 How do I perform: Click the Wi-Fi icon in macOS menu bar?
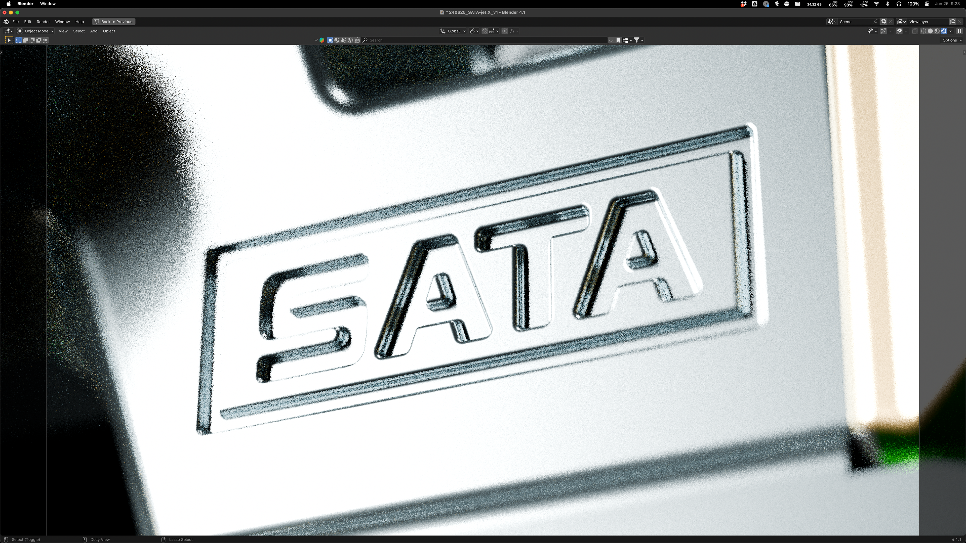[876, 4]
